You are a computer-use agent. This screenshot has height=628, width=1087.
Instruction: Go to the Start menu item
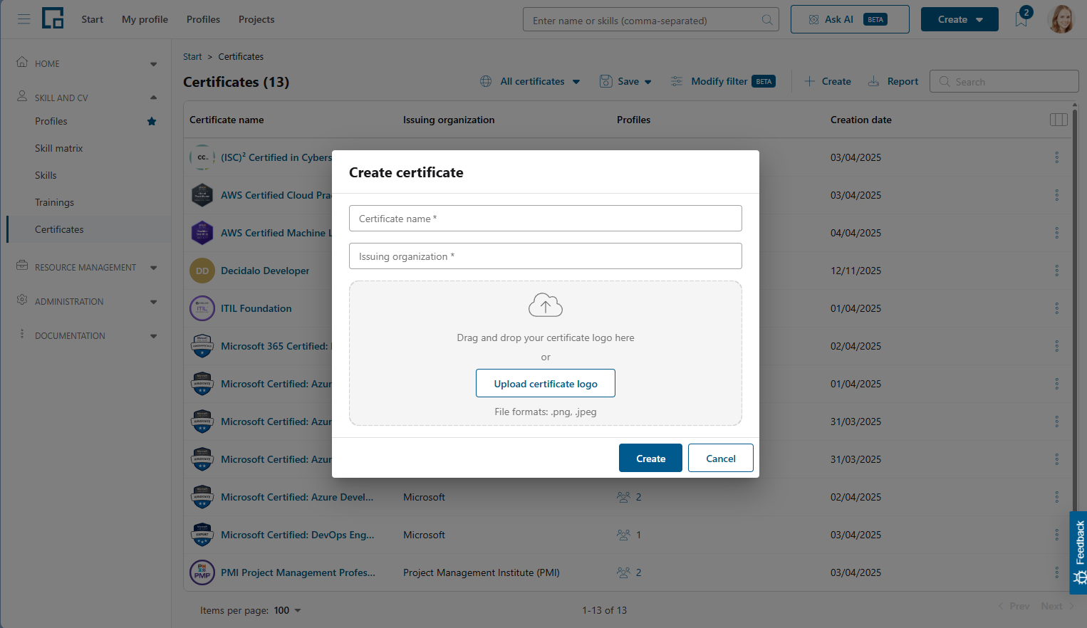coord(92,19)
